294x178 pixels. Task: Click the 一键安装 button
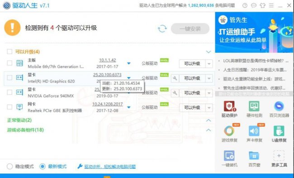point(190,28)
